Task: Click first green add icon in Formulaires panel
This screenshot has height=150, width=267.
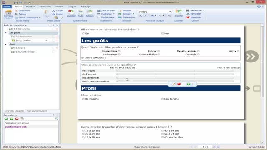Action: tap(6, 119)
